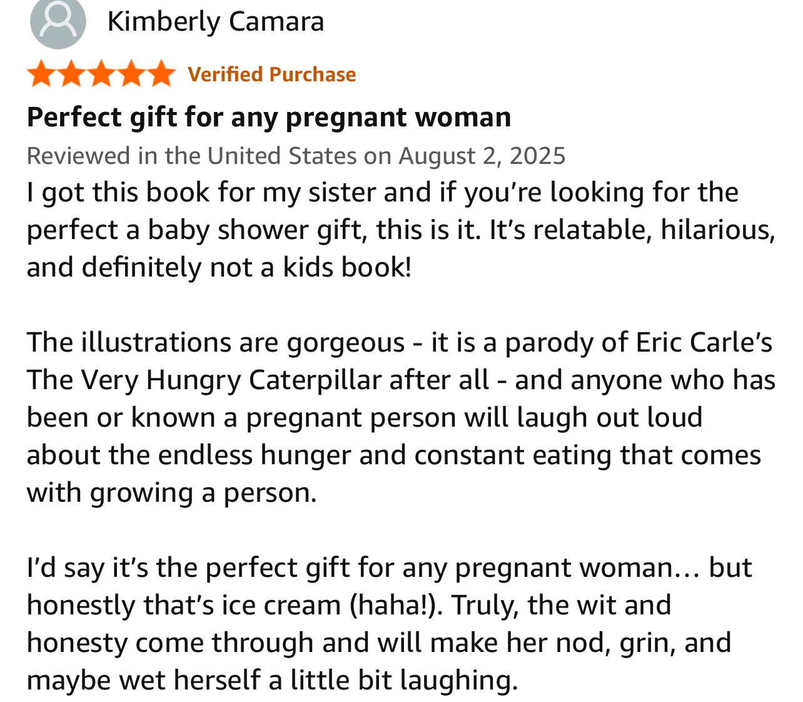The width and height of the screenshot is (803, 702).
Task: Click "The Very Hungry Caterpillar" title text
Action: [204, 380]
